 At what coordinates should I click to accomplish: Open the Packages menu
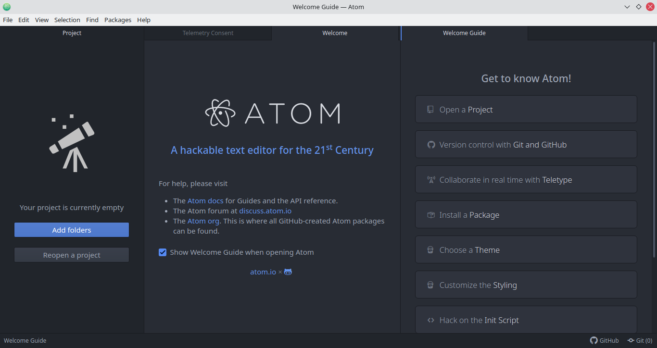pos(117,20)
